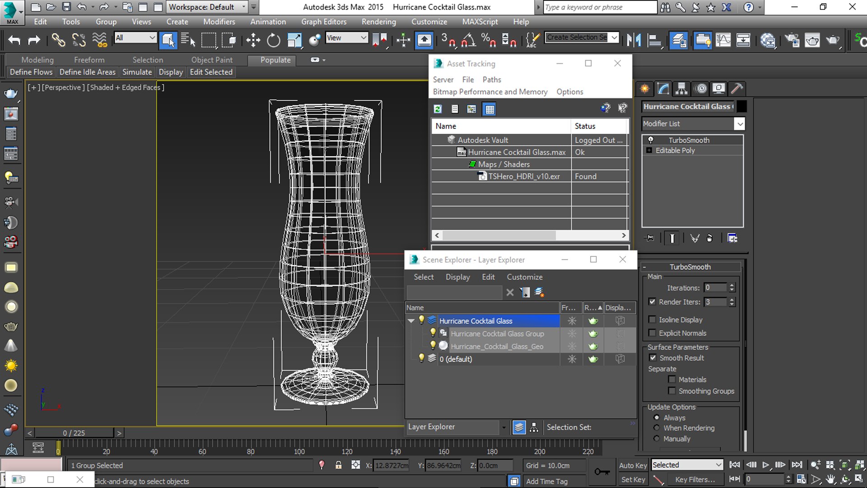This screenshot has width=867, height=488.
Task: Toggle Smooth Result checkbox
Action: (653, 357)
